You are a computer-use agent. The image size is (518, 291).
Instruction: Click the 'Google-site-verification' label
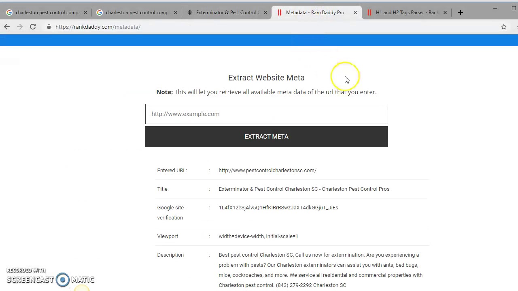click(171, 213)
